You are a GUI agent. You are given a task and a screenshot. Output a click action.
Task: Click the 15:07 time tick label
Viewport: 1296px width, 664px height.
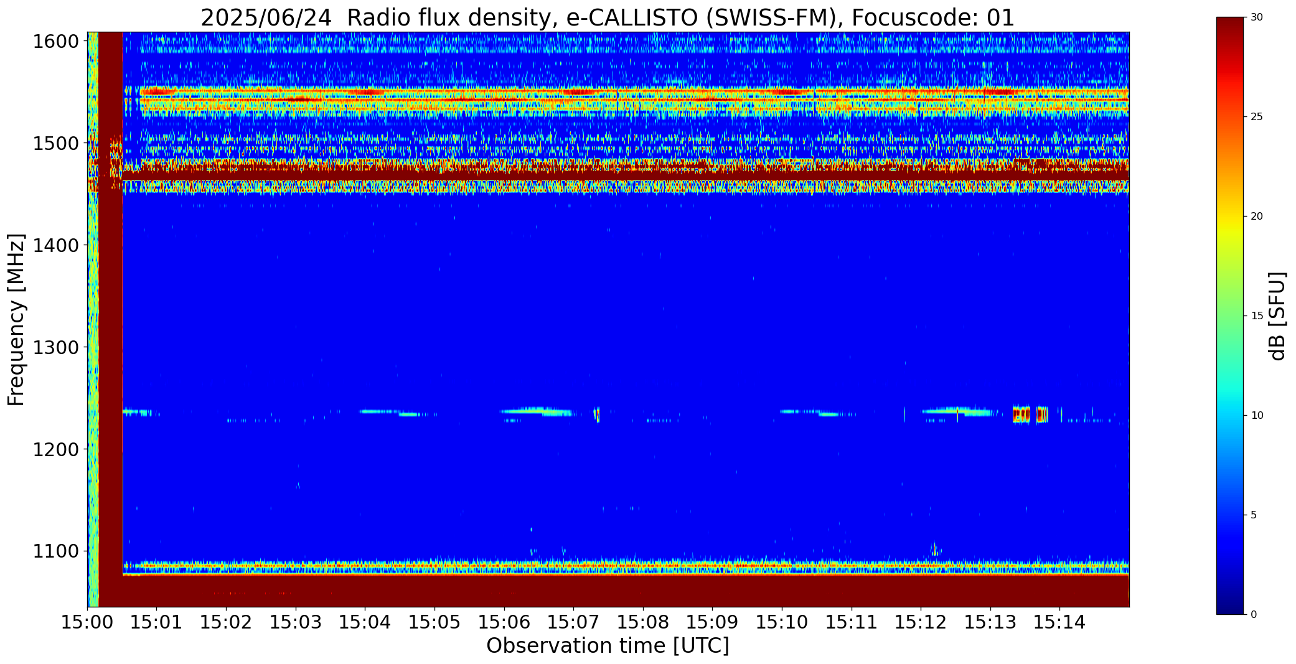coord(573,622)
